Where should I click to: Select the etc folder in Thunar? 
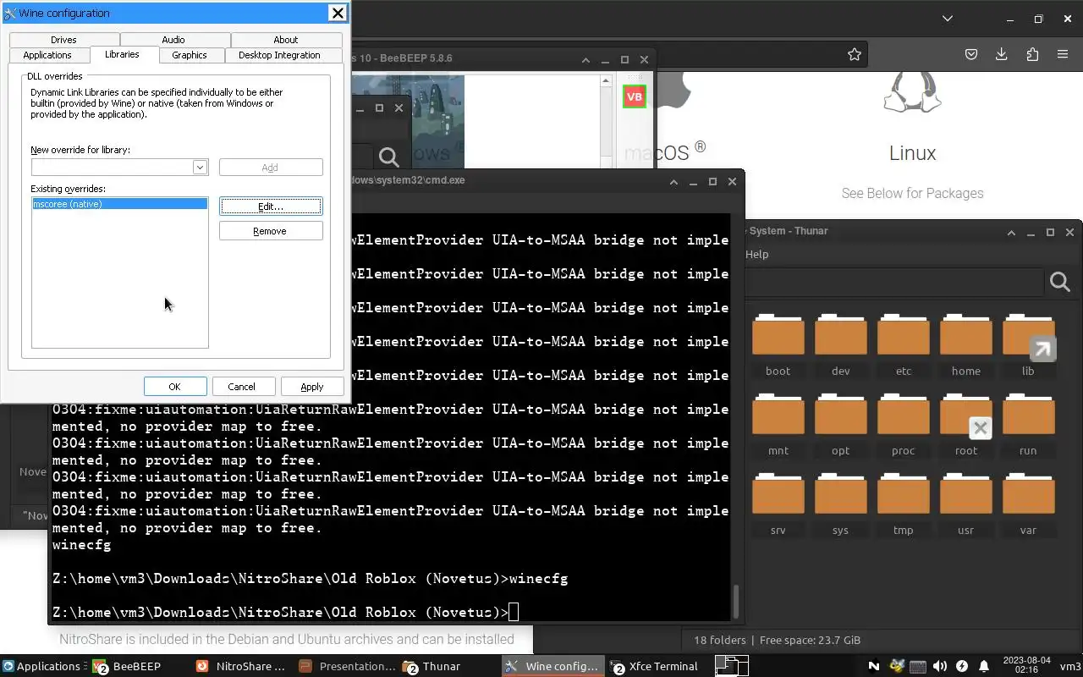click(x=903, y=345)
